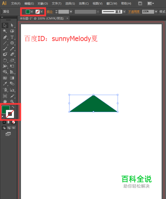The image size is (166, 199).
Task: Select the Symbol Sprayer tool
Action: (5, 90)
